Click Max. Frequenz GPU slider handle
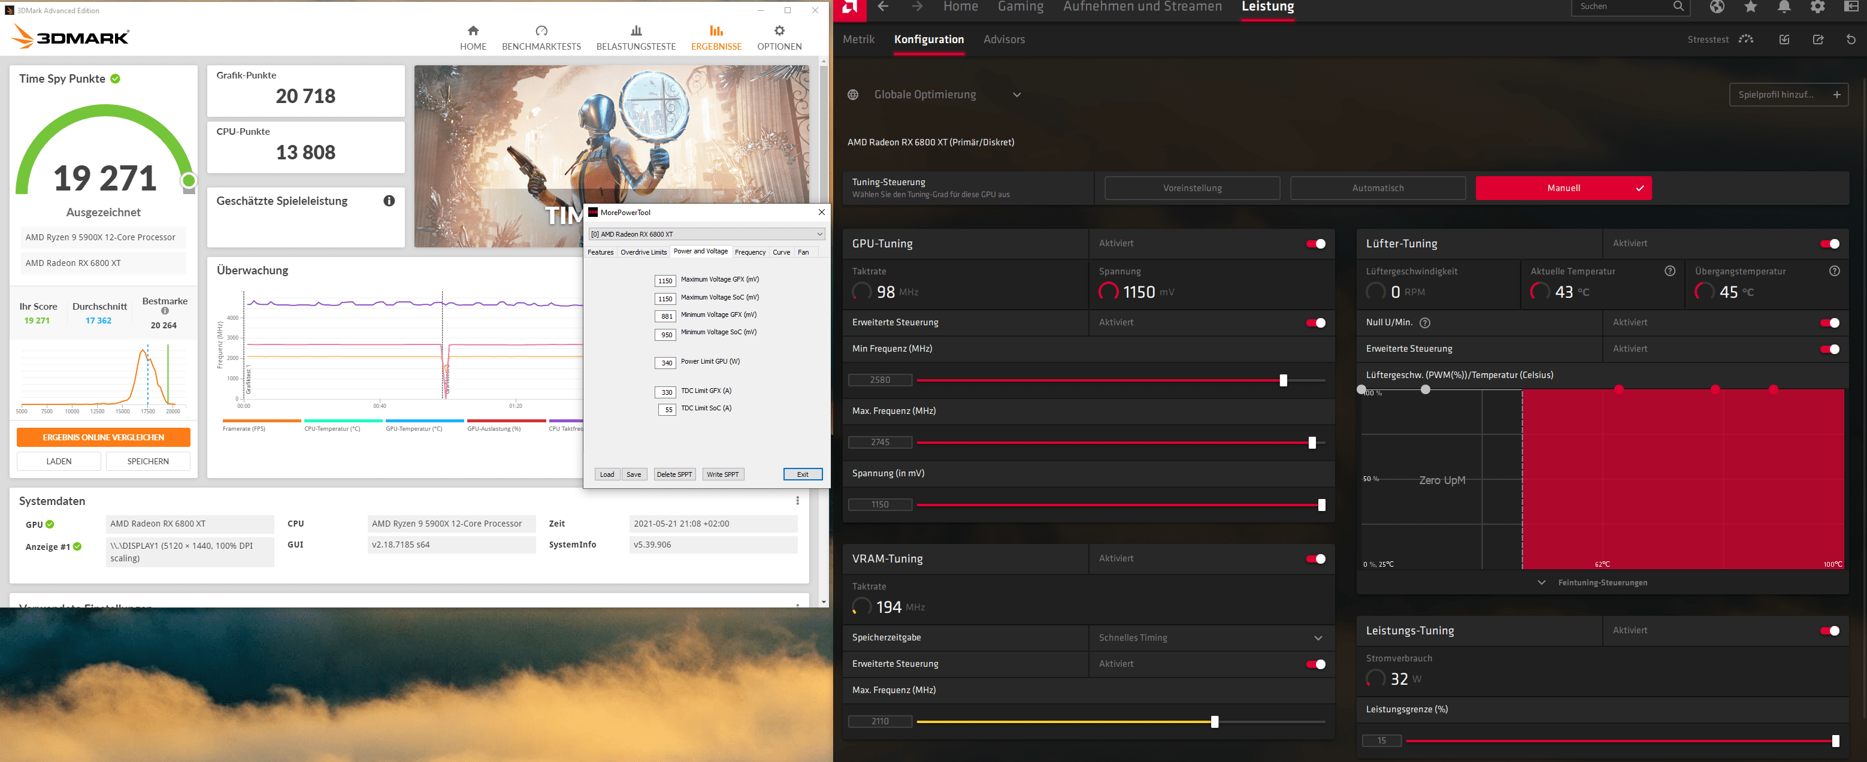This screenshot has width=1867, height=762. [1312, 442]
